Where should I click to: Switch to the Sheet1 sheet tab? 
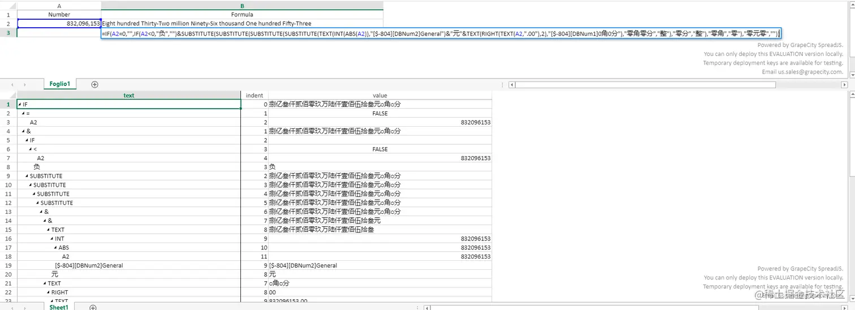(x=59, y=307)
